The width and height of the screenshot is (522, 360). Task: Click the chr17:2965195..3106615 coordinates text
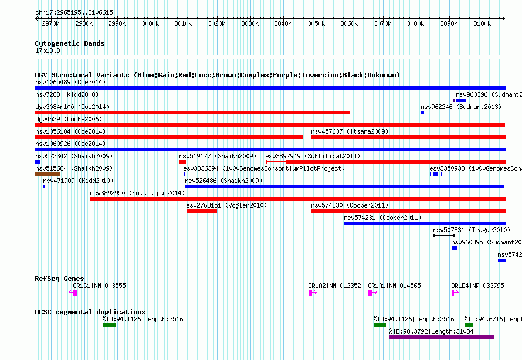[74, 12]
